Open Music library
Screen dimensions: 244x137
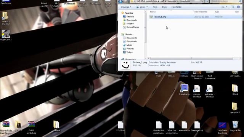(x=127, y=45)
